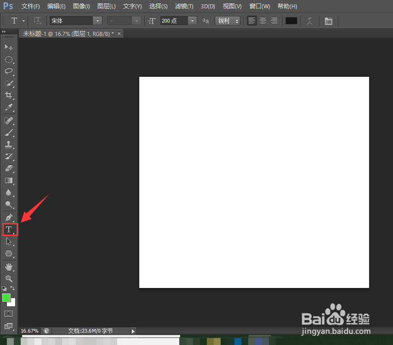This screenshot has height=345, width=393.
Task: Click the Ps application logo
Action: tap(8, 6)
